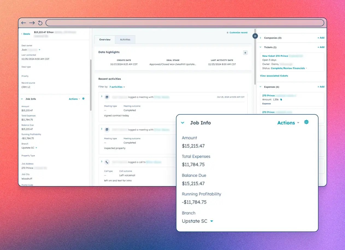This screenshot has width=345, height=250.
Task: Click the 'Open 3 days' ticket text
Action: coord(269,60)
